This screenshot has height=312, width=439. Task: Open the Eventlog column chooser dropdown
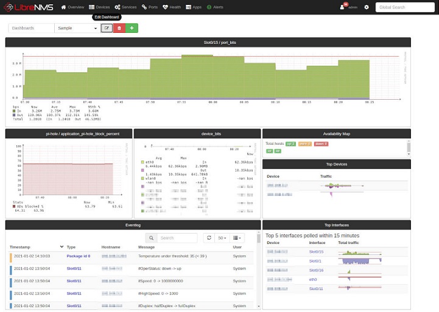point(239,238)
